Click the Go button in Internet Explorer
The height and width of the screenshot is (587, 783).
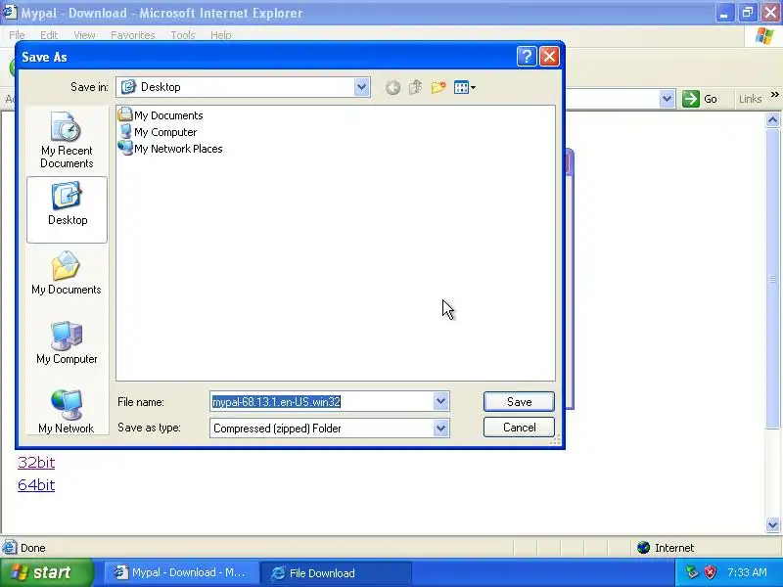pyautogui.click(x=701, y=99)
